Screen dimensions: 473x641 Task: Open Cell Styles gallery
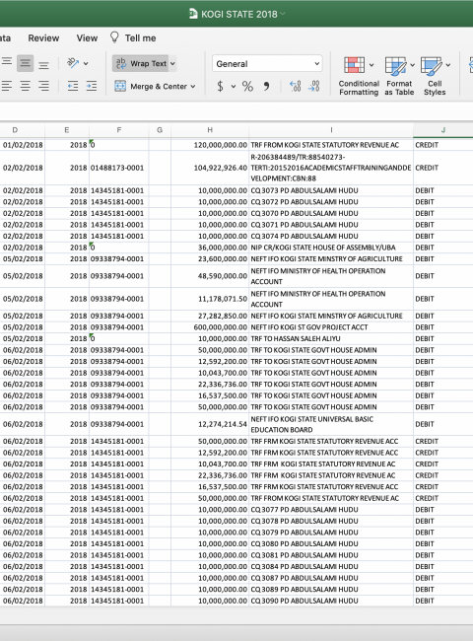[435, 76]
